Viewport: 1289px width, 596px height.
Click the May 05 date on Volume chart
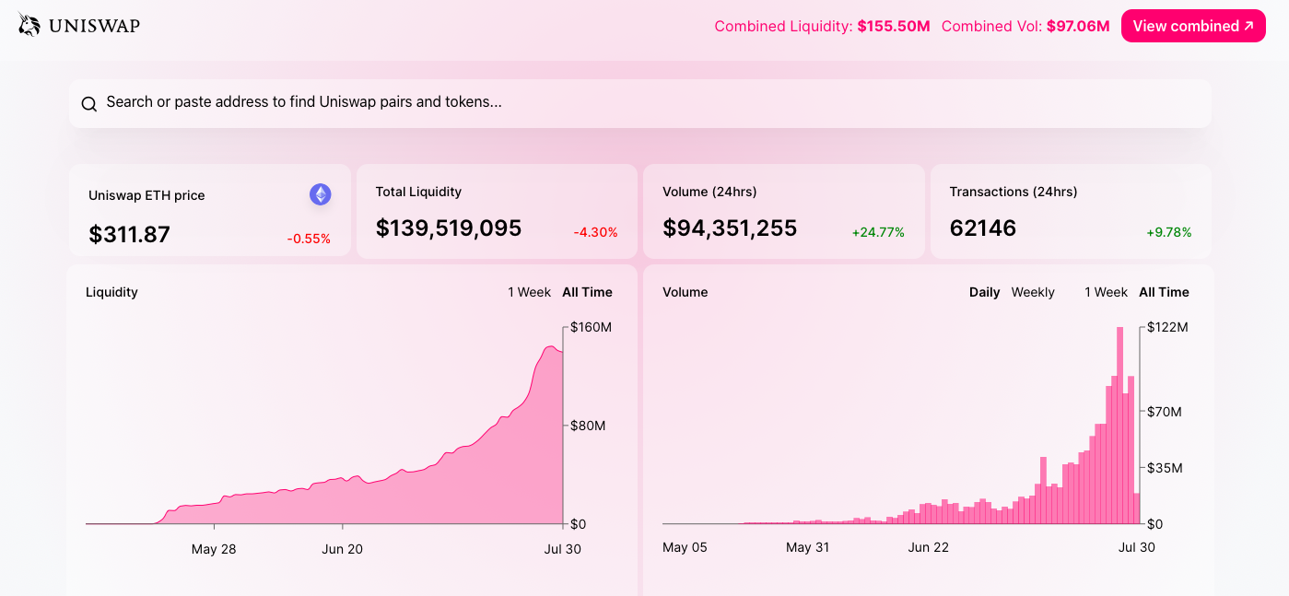685,547
